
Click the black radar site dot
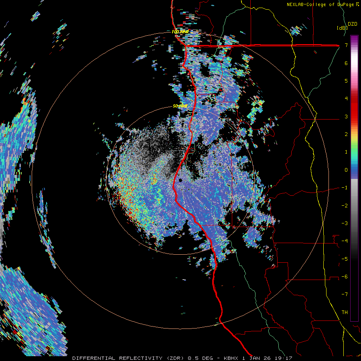pos(180,180)
